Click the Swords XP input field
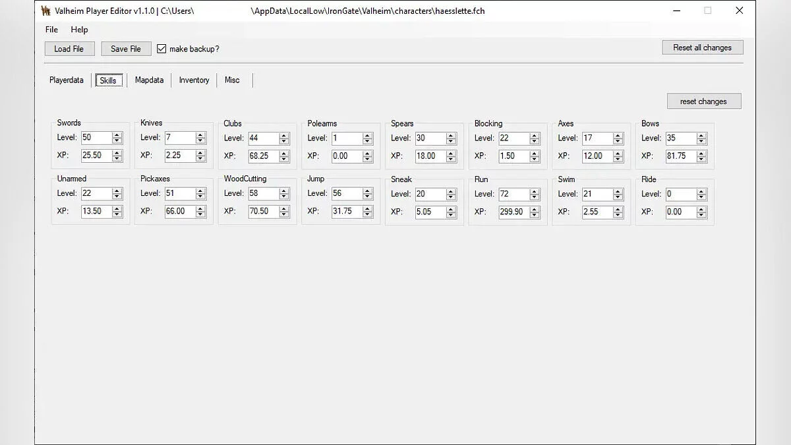791x445 pixels. click(x=96, y=156)
